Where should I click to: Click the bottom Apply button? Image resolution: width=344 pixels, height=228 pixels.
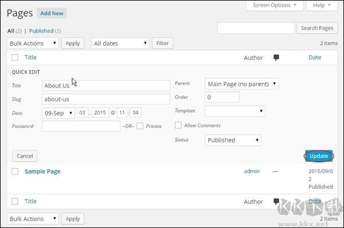click(73, 219)
